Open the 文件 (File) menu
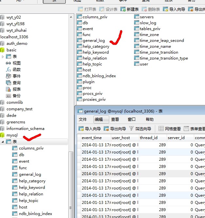The image size is (205, 218). point(83,119)
